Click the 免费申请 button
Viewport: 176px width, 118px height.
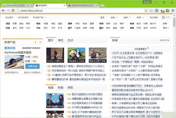pyautogui.click(x=33, y=66)
